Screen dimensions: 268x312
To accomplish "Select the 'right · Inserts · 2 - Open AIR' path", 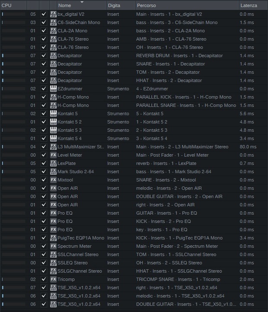I will click(x=165, y=205).
